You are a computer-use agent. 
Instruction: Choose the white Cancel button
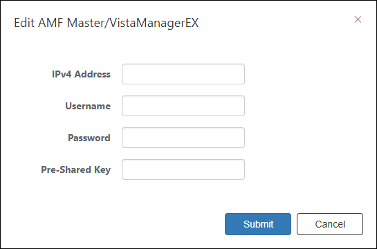pyautogui.click(x=330, y=224)
